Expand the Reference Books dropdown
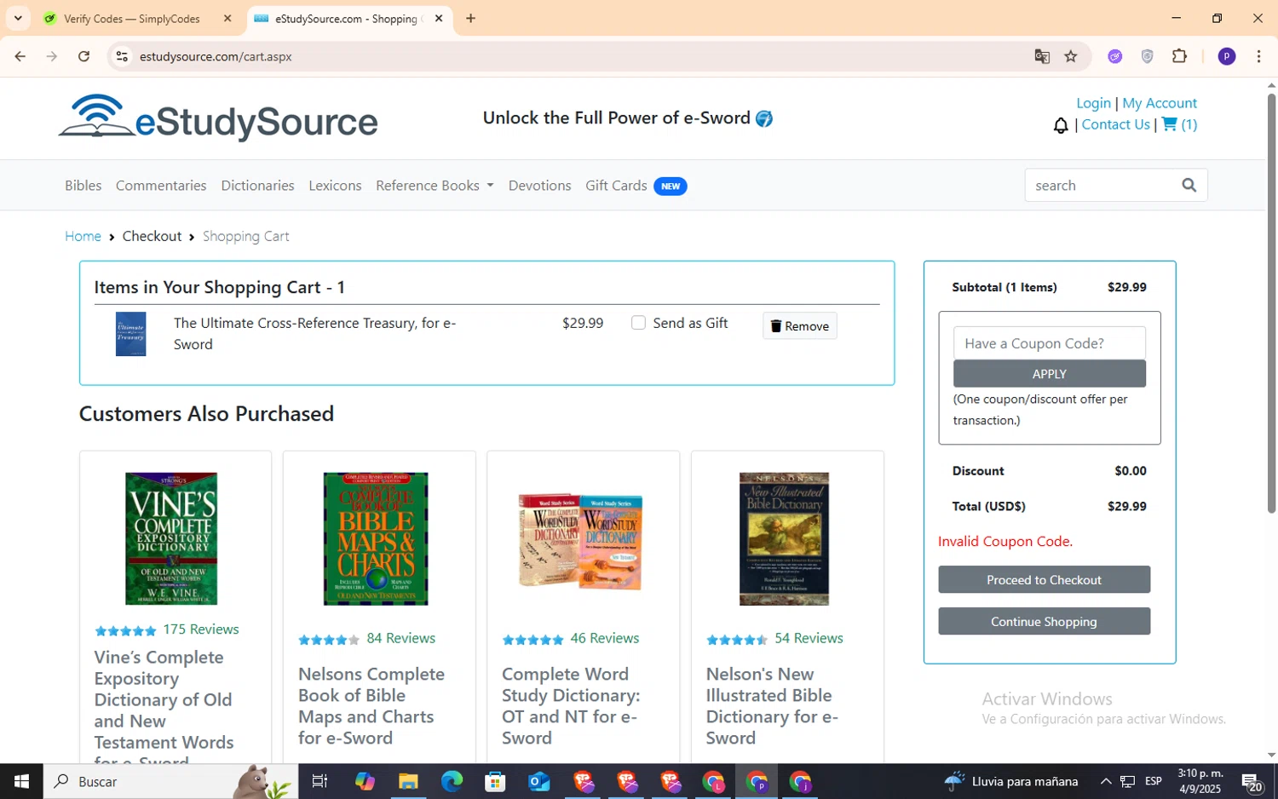This screenshot has height=799, width=1278. 435,185
